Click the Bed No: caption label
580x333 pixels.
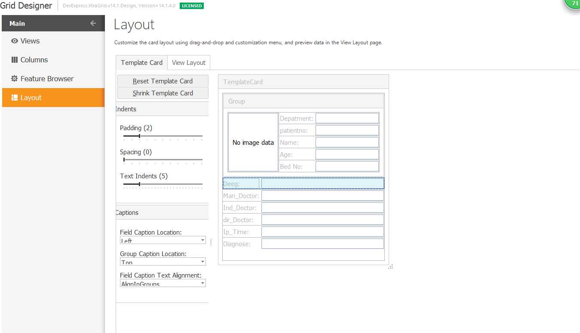(291, 167)
